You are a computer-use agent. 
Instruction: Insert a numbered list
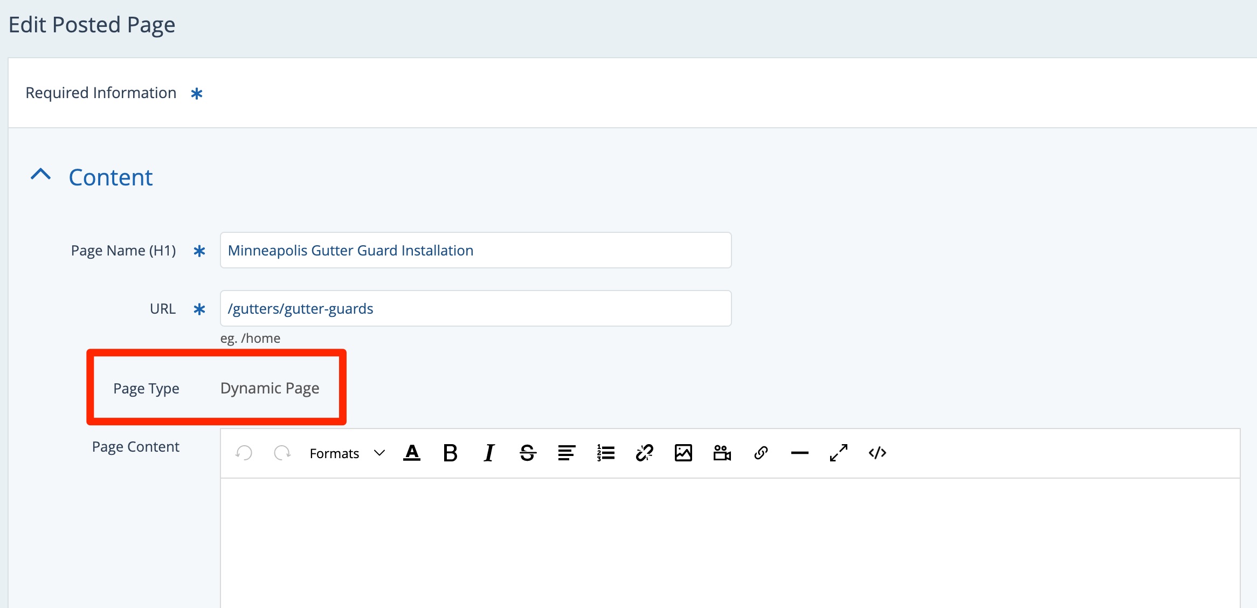[605, 453]
